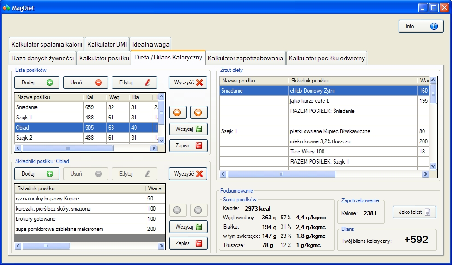
Task: Select the Obiad row in the meal list
Action: coord(86,128)
